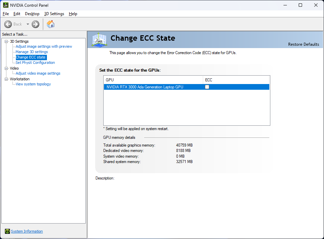Image resolution: width=324 pixels, height=239 pixels.
Task: Collapse the Video tree node
Action: [x=6, y=68]
